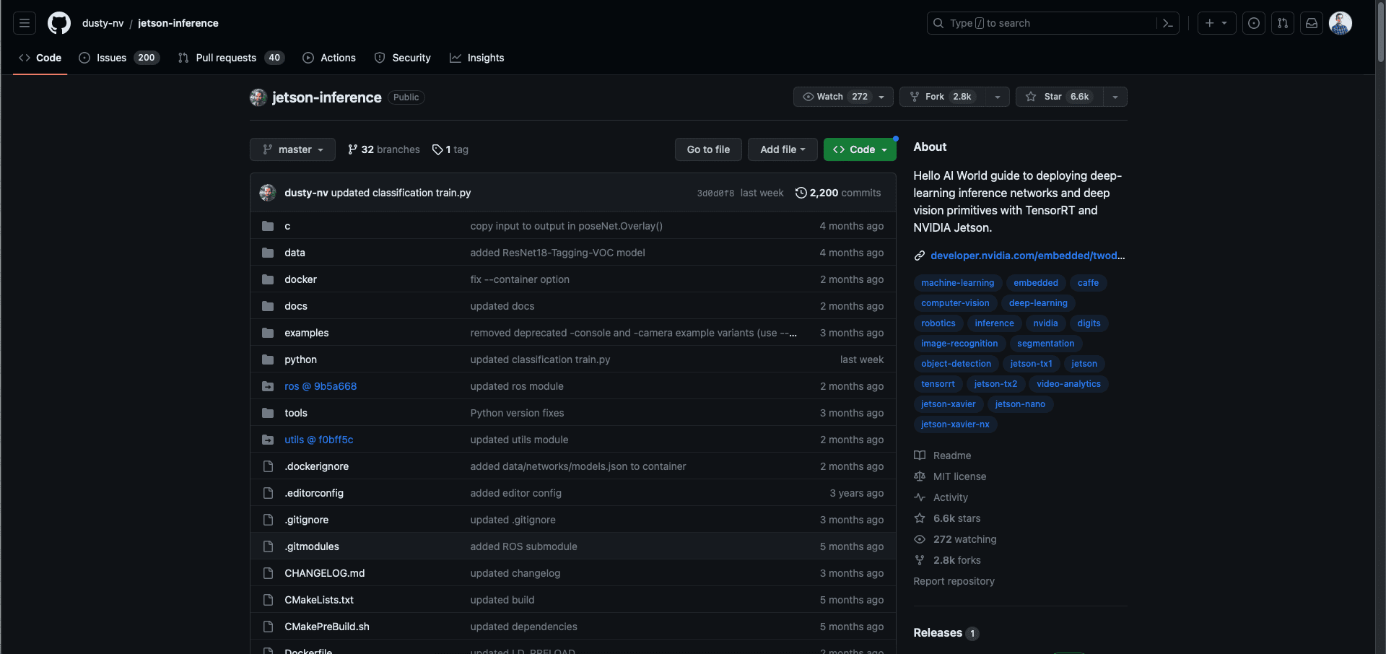This screenshot has height=654, width=1386.
Task: Open the python folder
Action: pyautogui.click(x=300, y=359)
